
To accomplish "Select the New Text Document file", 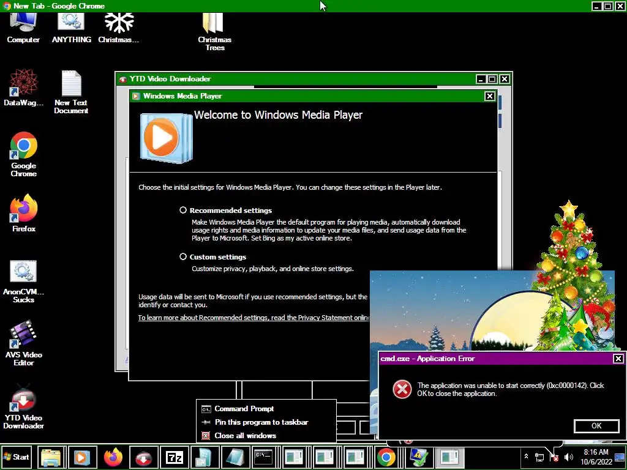I will pos(71,92).
